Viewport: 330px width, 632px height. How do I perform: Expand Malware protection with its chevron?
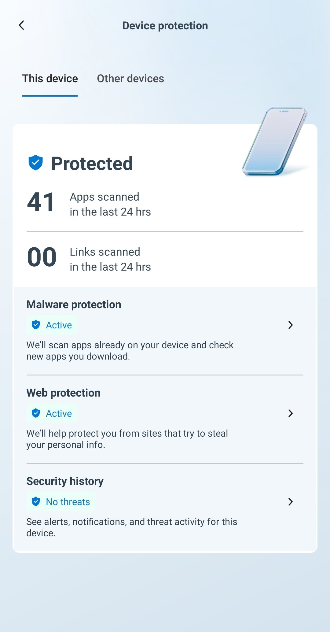tap(291, 325)
